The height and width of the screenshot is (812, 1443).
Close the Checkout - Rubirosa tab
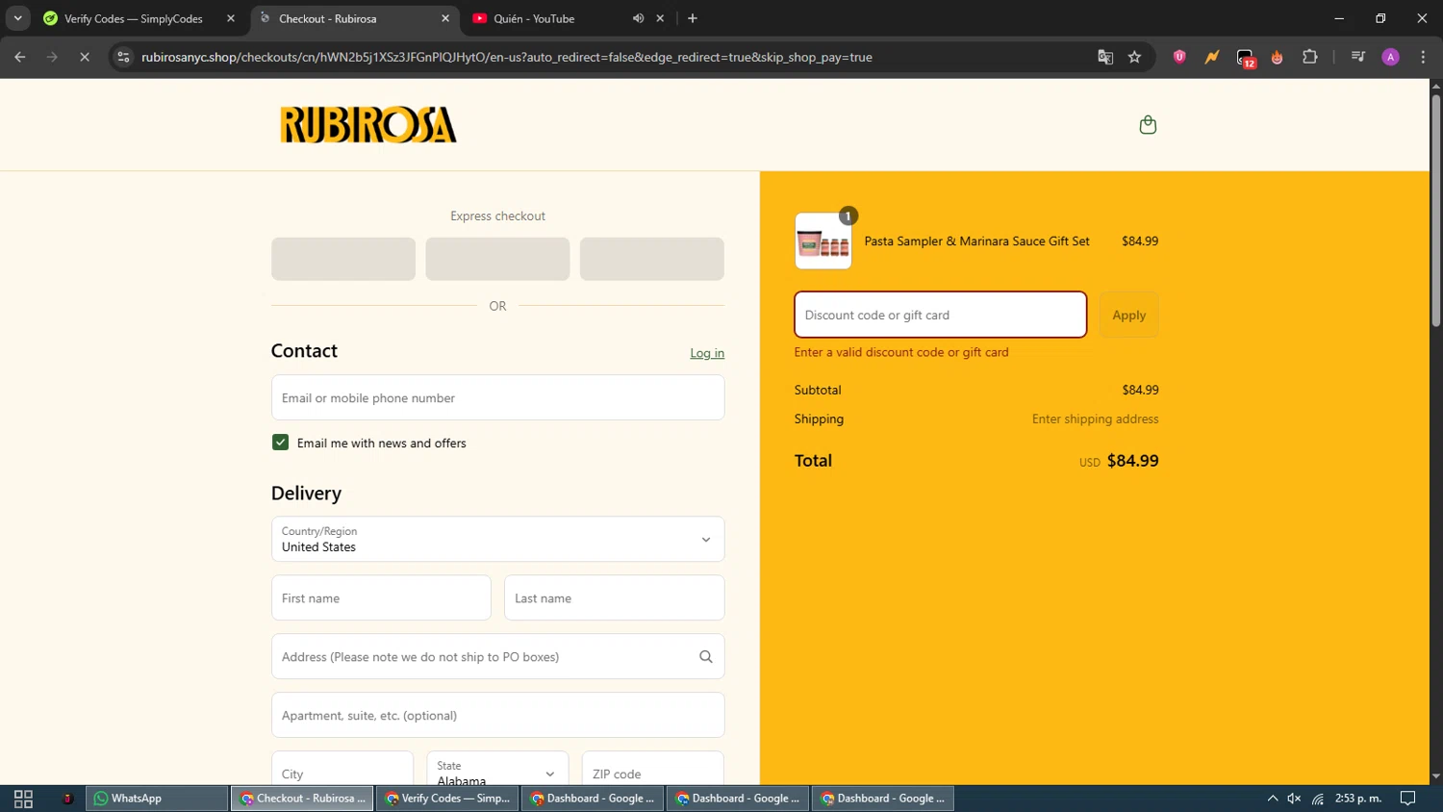click(445, 18)
